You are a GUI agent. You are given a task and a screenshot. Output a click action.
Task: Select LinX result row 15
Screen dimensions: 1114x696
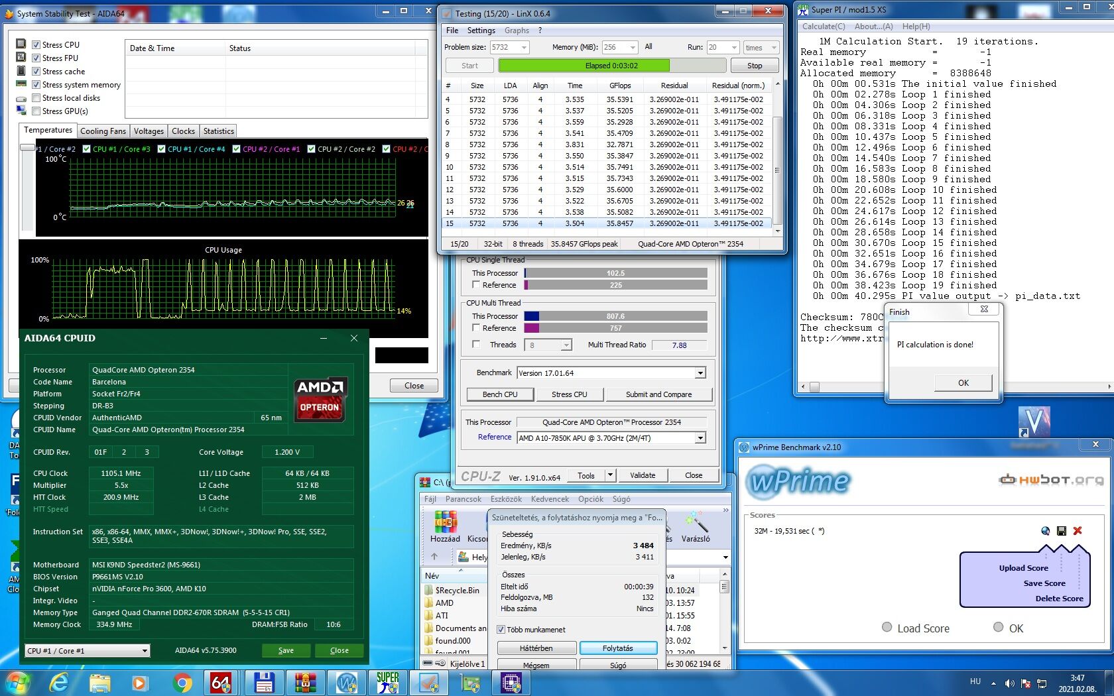[607, 223]
